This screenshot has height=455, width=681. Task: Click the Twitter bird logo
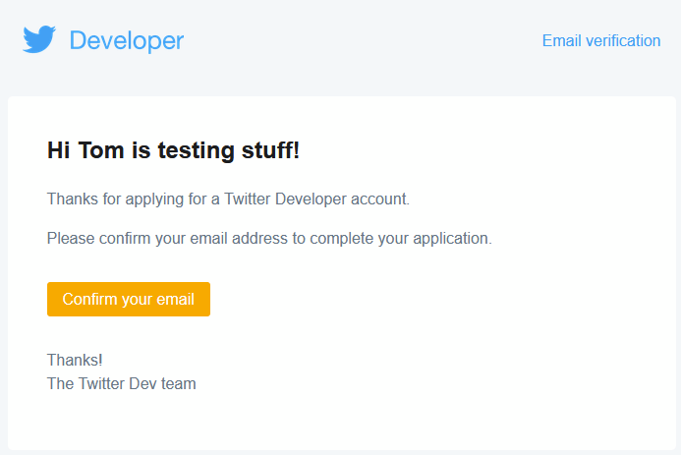click(40, 40)
